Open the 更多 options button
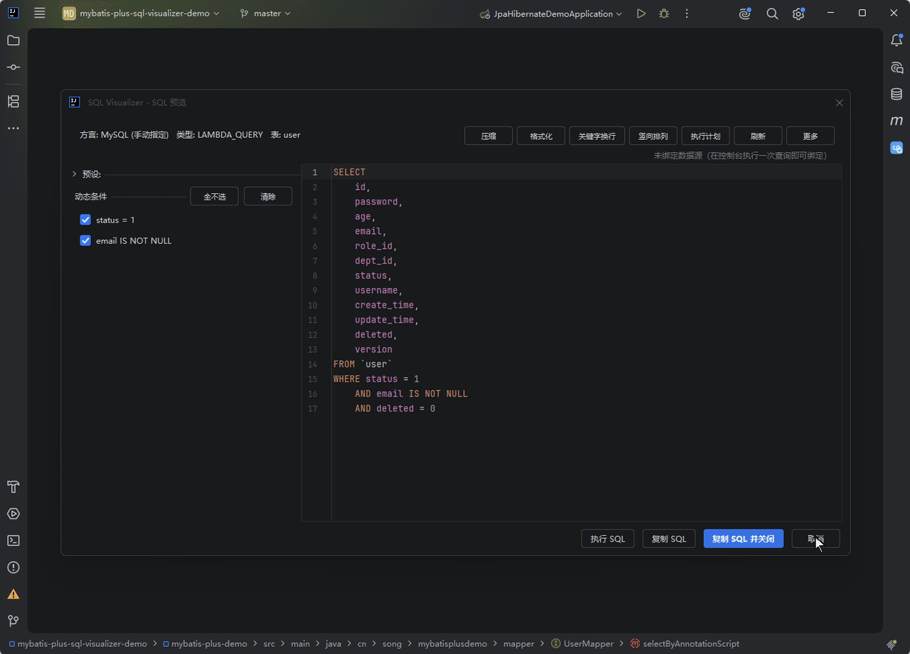This screenshot has width=910, height=654. pyautogui.click(x=810, y=136)
